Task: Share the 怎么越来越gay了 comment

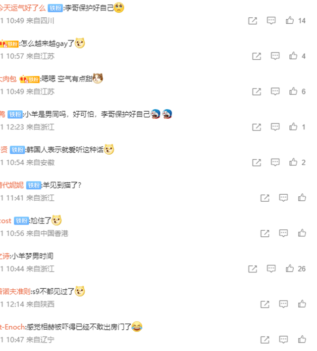Action: tap(257, 56)
